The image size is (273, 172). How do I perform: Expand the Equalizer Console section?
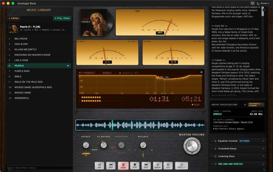coord(238,141)
